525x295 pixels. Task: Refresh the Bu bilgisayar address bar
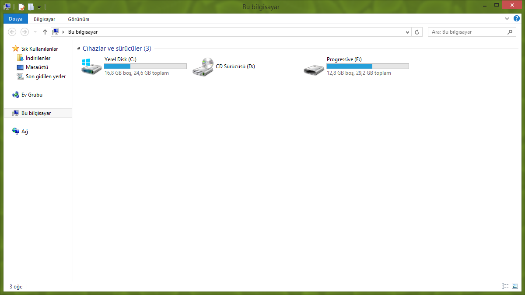click(417, 32)
